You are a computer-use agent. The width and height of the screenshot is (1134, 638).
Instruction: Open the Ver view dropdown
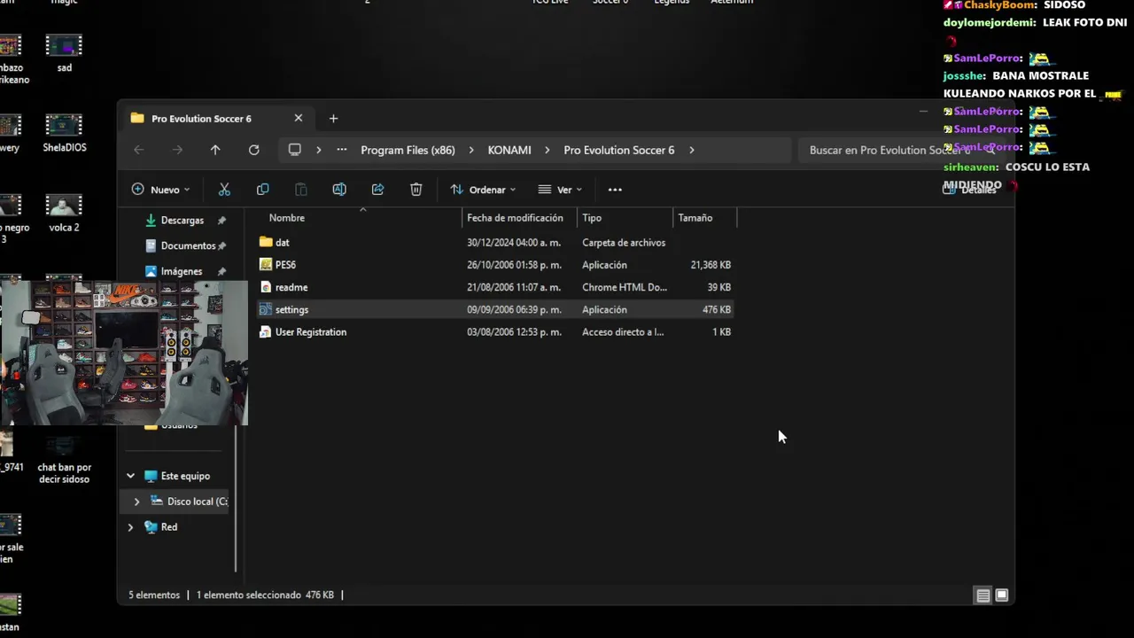tap(560, 190)
